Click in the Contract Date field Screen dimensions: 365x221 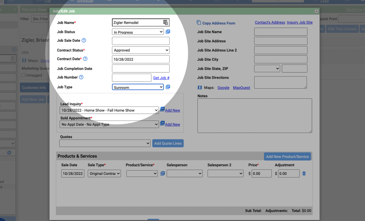point(141,59)
